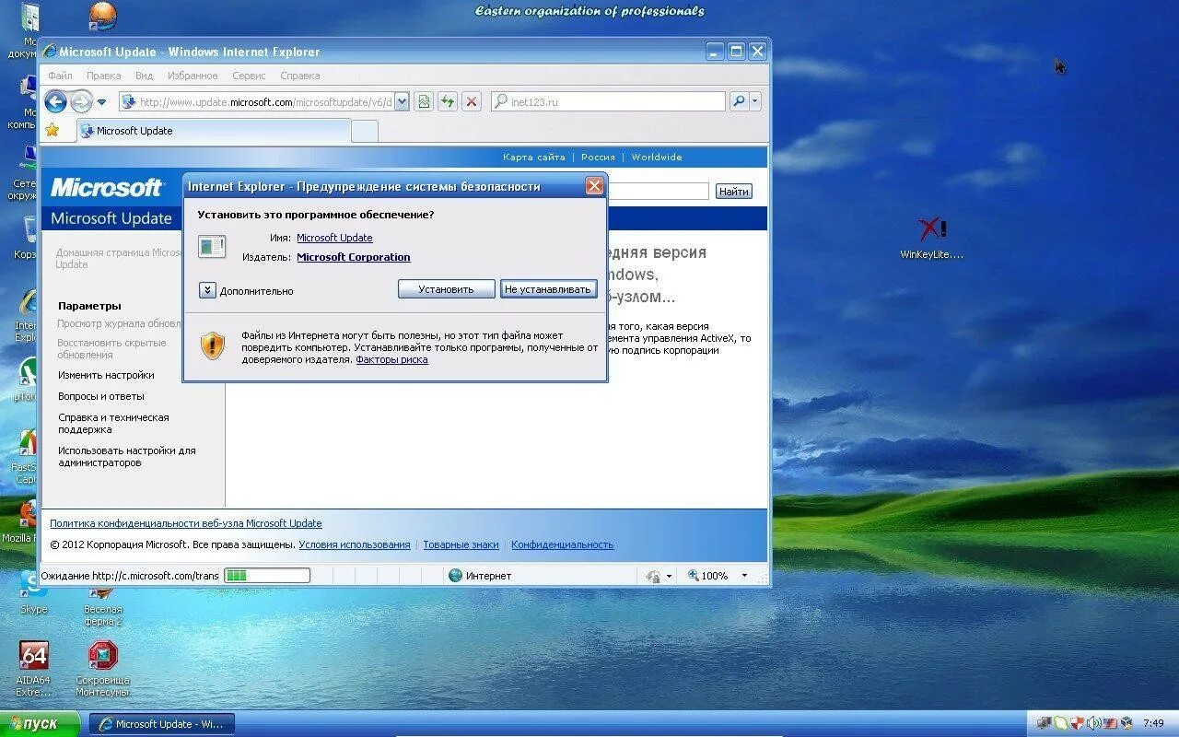Image resolution: width=1179 pixels, height=737 pixels.
Task: Open the Файл menu
Action: 60,76
